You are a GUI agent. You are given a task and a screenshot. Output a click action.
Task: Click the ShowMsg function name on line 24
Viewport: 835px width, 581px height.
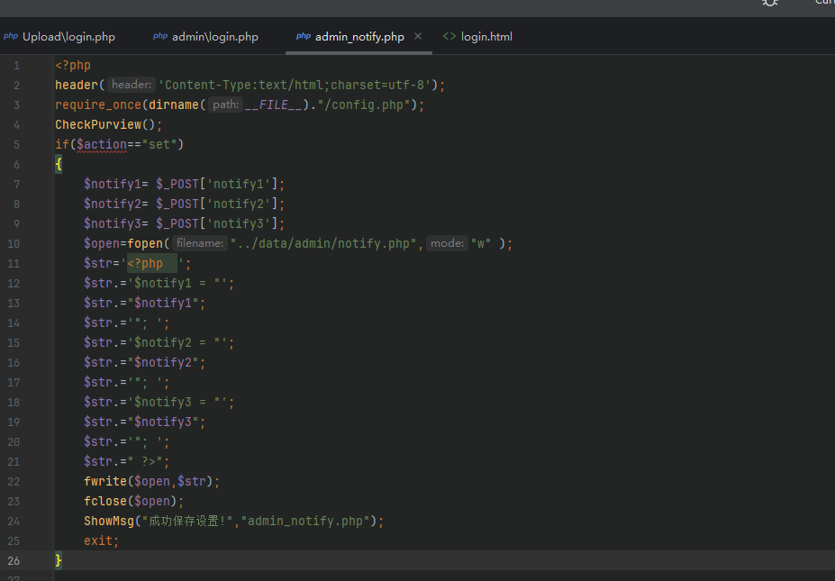coord(108,521)
